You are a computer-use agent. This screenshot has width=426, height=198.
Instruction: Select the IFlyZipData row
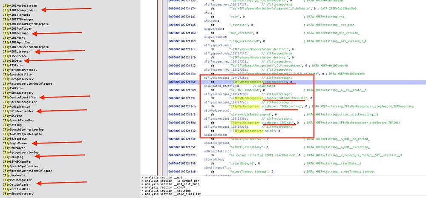click(x=12, y=61)
